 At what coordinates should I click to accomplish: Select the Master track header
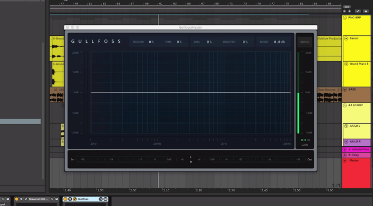356,173
